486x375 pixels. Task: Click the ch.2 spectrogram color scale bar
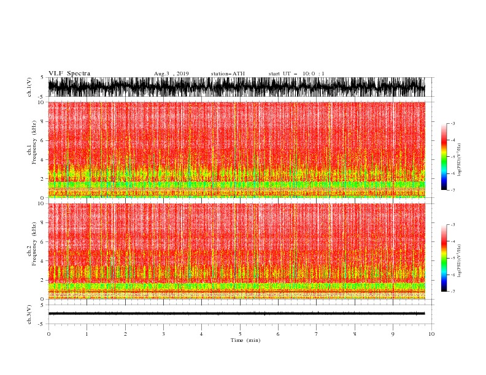point(444,258)
